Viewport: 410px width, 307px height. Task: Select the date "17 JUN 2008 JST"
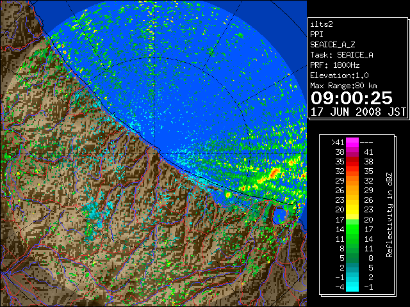[358, 112]
